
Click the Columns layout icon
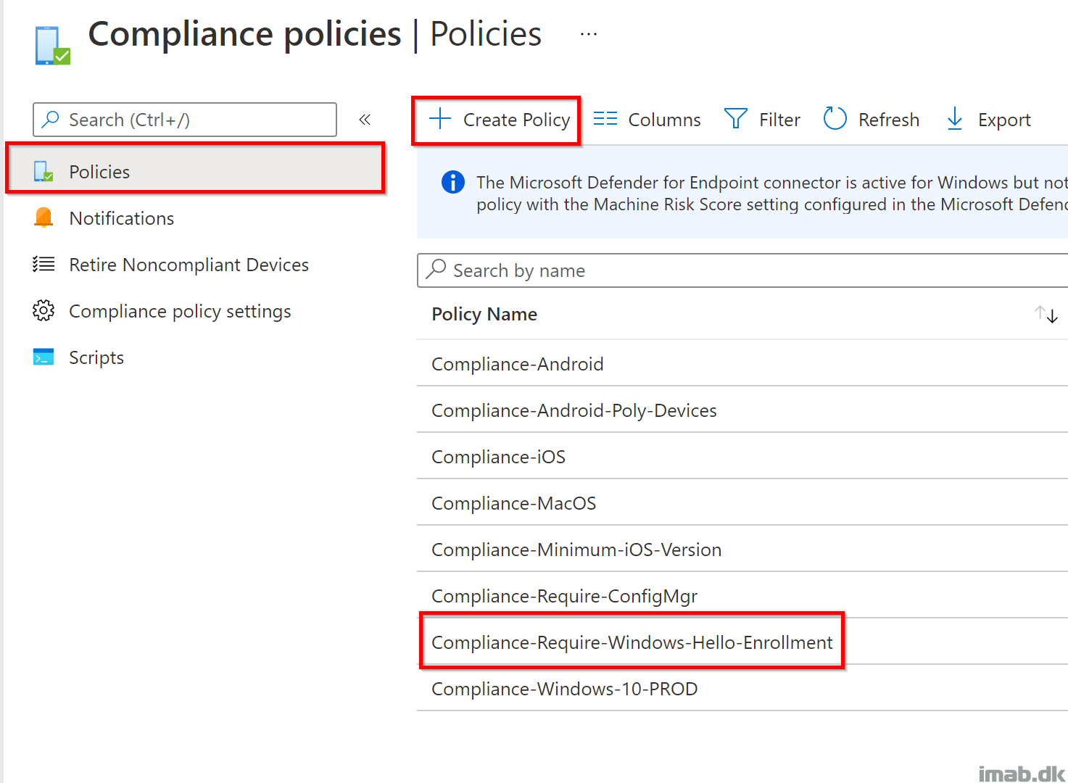click(x=605, y=119)
